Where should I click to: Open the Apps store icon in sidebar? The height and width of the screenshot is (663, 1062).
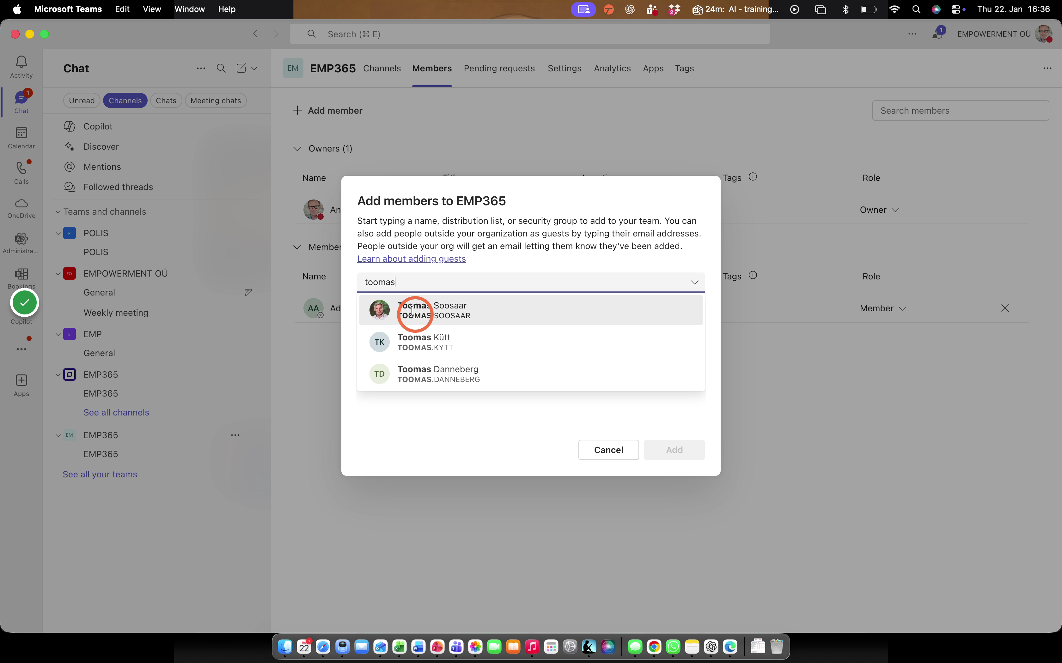click(x=21, y=385)
